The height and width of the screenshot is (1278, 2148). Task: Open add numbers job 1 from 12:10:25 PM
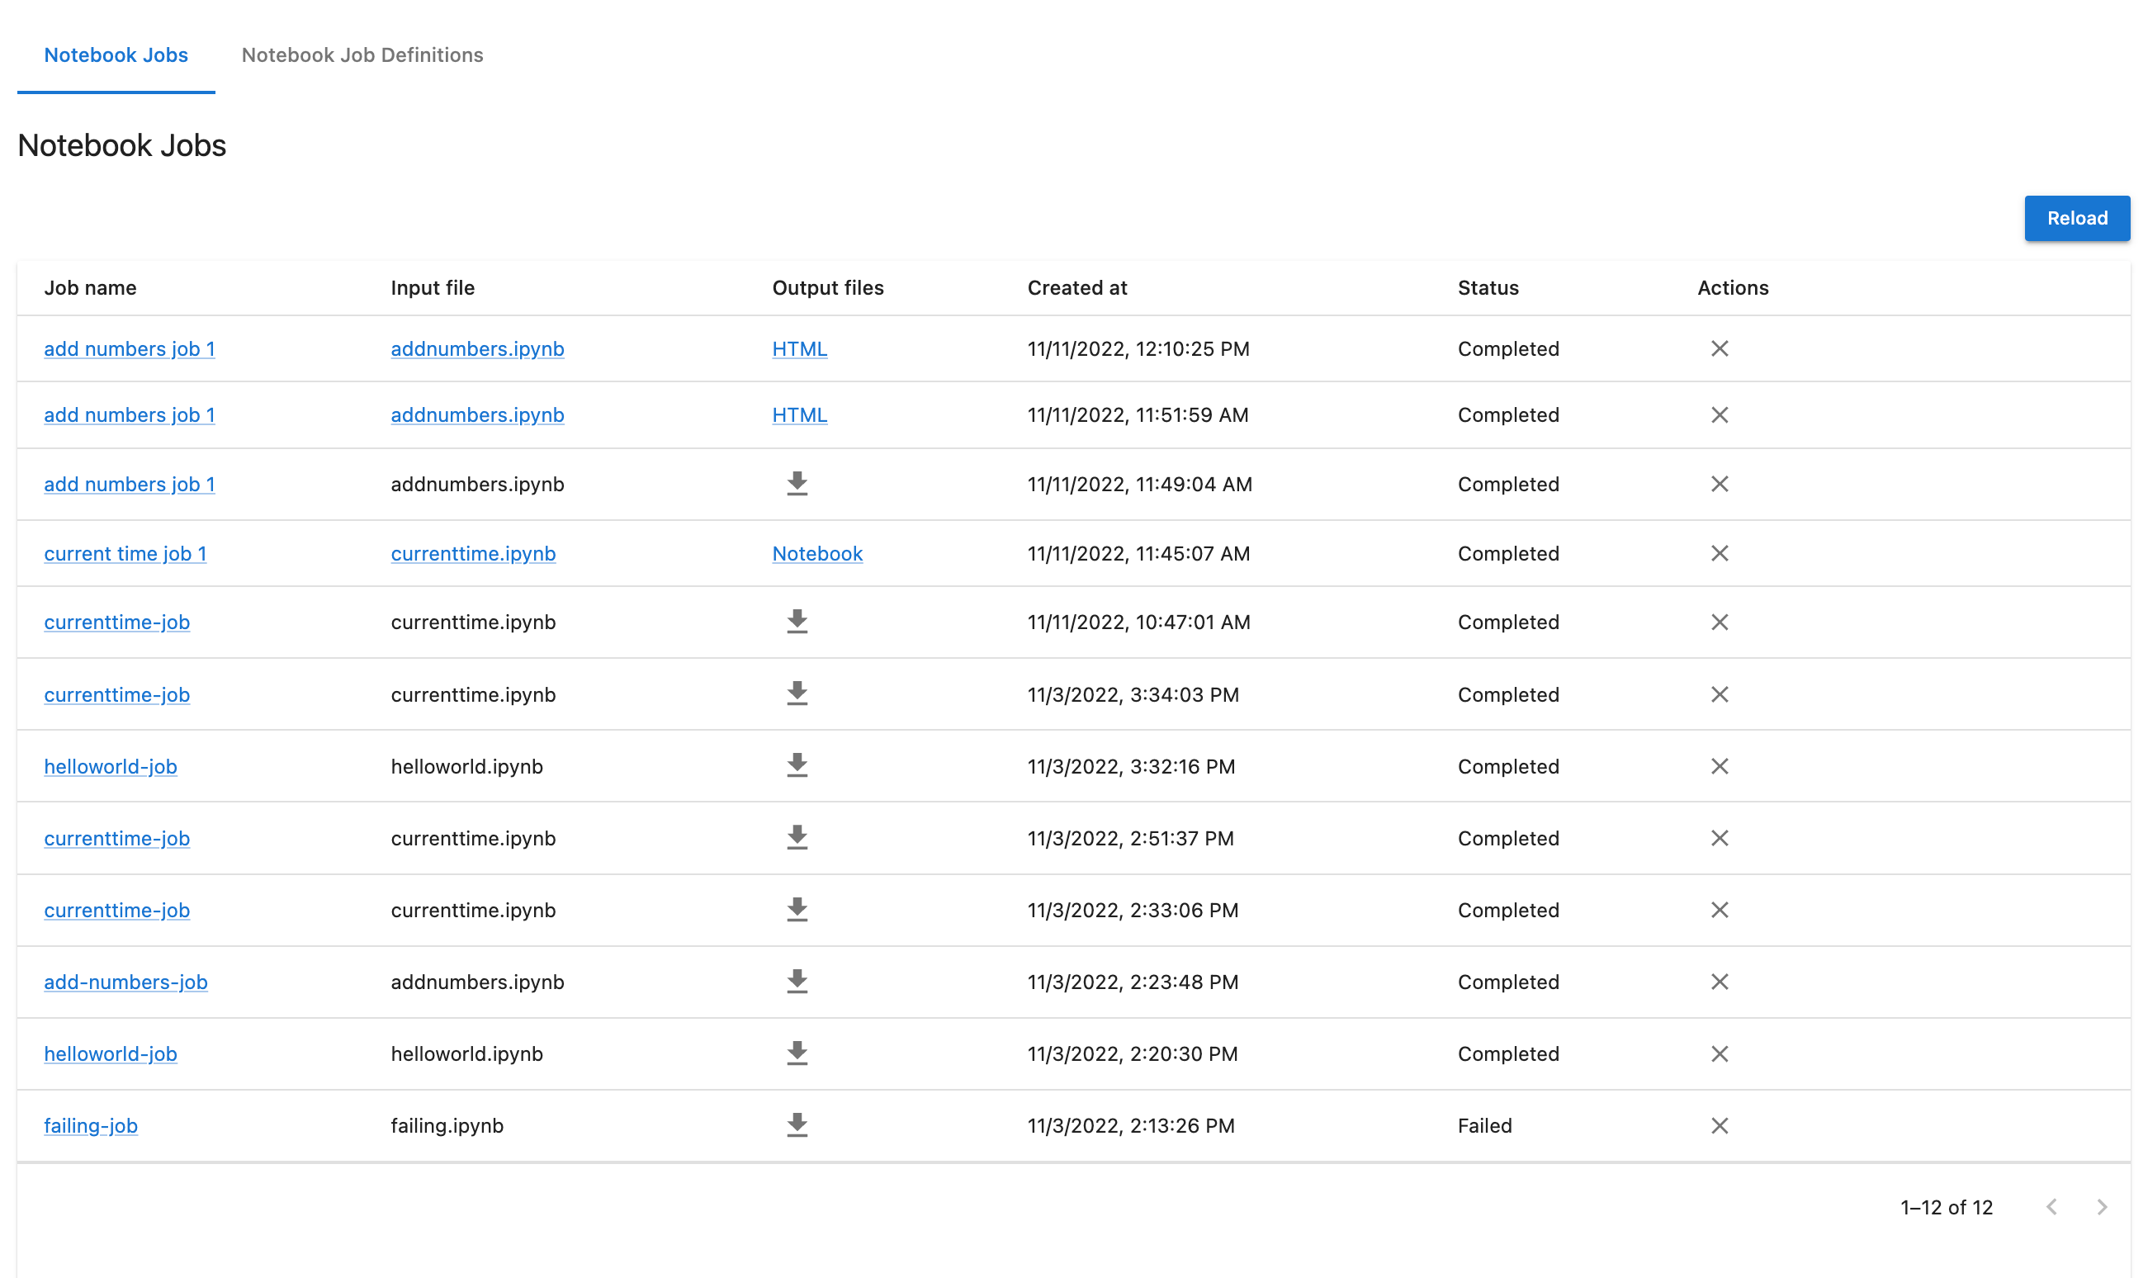click(129, 348)
